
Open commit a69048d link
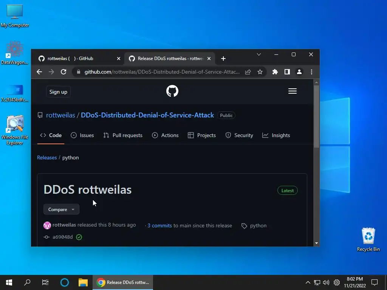[63, 237]
